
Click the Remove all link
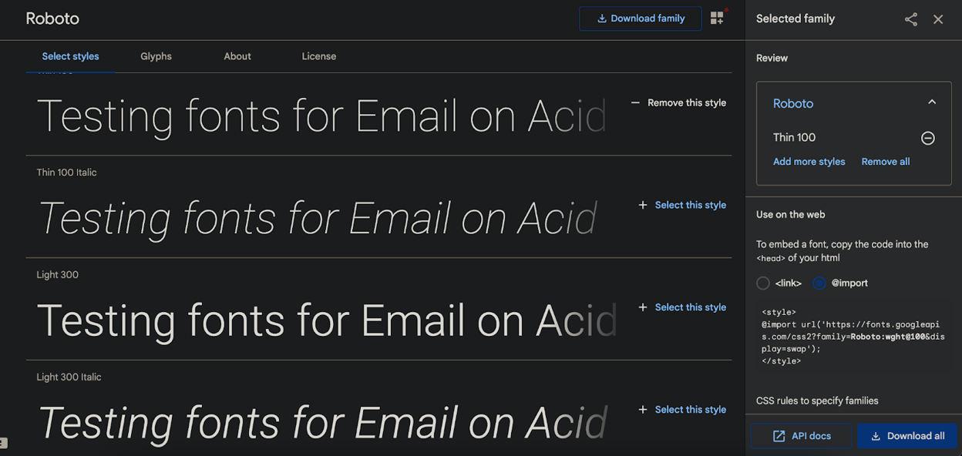[885, 162]
